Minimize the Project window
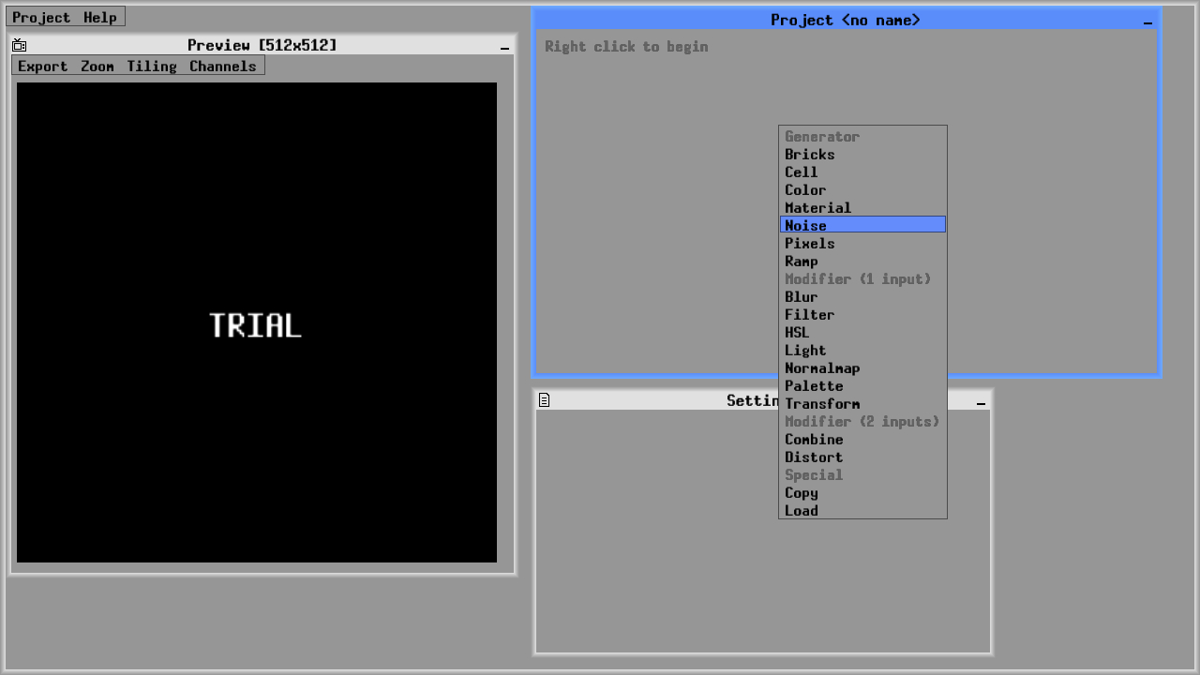The width and height of the screenshot is (1200, 675). pyautogui.click(x=1147, y=21)
